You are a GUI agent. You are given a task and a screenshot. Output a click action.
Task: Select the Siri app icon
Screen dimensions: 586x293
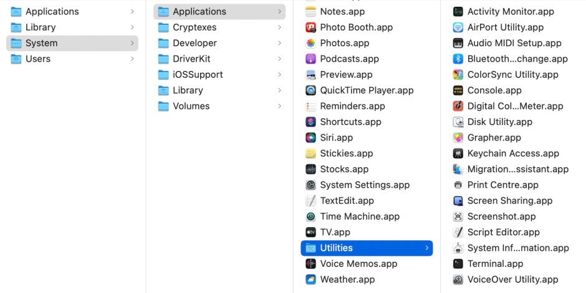(x=310, y=137)
